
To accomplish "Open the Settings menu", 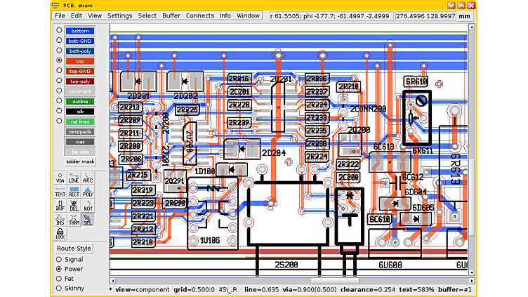I will [x=119, y=15].
